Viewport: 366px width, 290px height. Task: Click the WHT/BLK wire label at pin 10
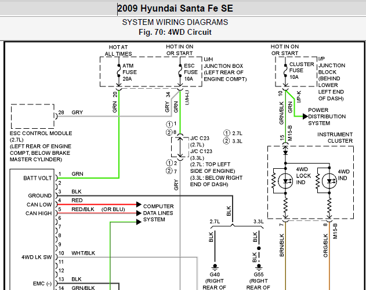(x=84, y=253)
